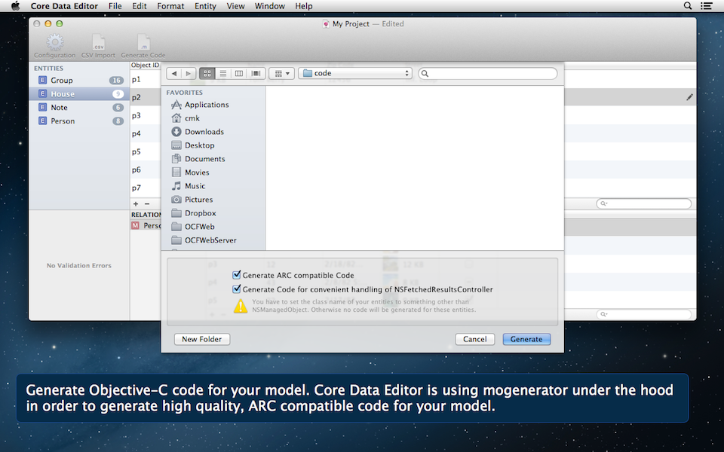Open the View menu
724x452 pixels.
coord(235,6)
